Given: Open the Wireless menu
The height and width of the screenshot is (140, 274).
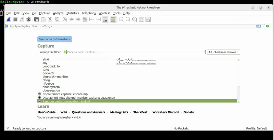Looking at the screenshot, I should pos(104,13).
